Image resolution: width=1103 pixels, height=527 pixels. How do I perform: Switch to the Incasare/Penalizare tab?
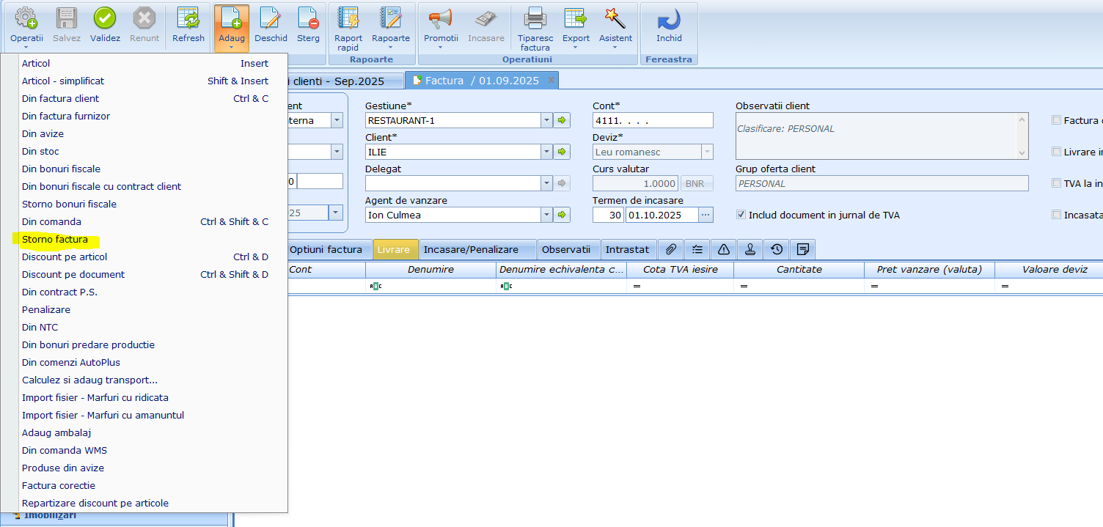(470, 250)
